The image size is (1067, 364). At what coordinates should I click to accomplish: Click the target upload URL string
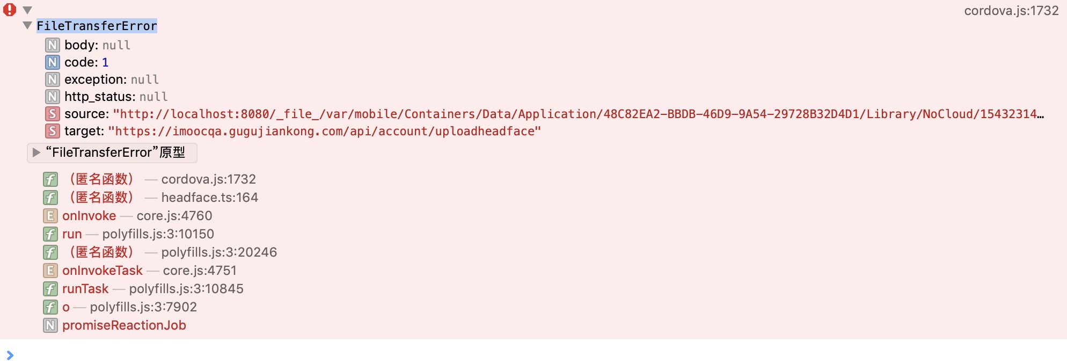325,131
